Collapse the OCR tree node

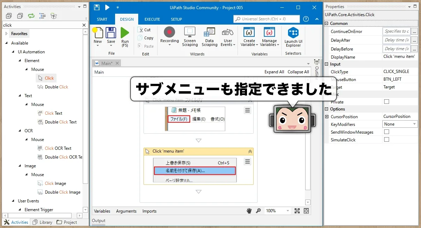pos(20,131)
